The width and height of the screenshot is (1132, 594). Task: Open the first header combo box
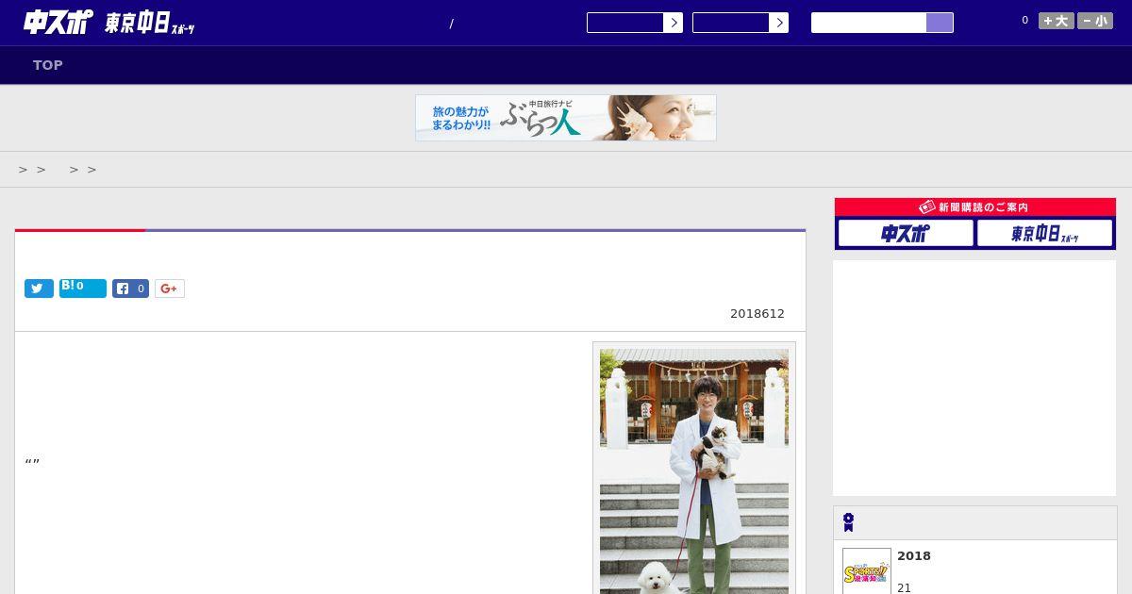(x=625, y=23)
